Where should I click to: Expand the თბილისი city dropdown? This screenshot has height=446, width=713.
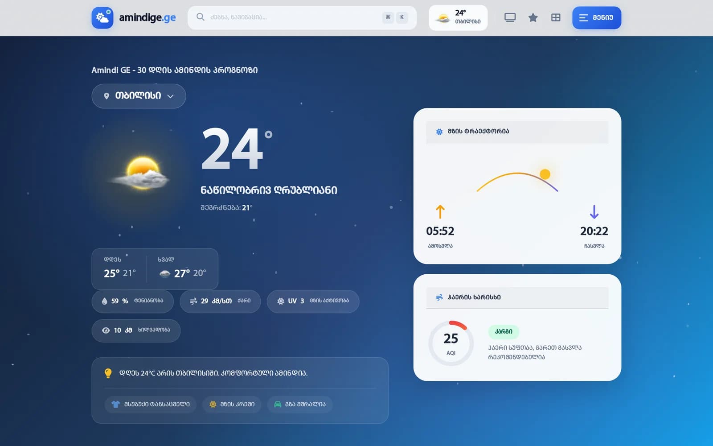139,96
